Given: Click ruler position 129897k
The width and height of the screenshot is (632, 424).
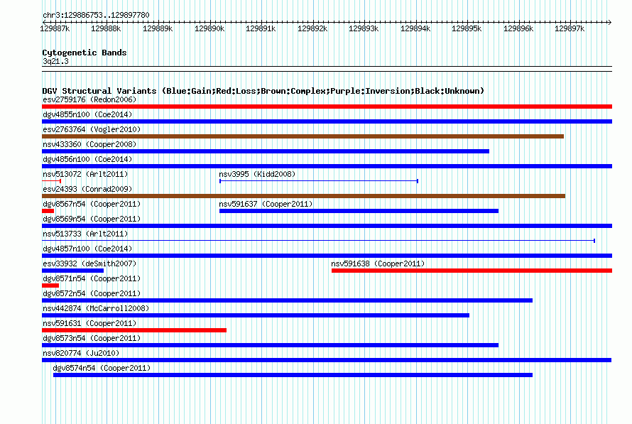Looking at the screenshot, I should (x=570, y=28).
